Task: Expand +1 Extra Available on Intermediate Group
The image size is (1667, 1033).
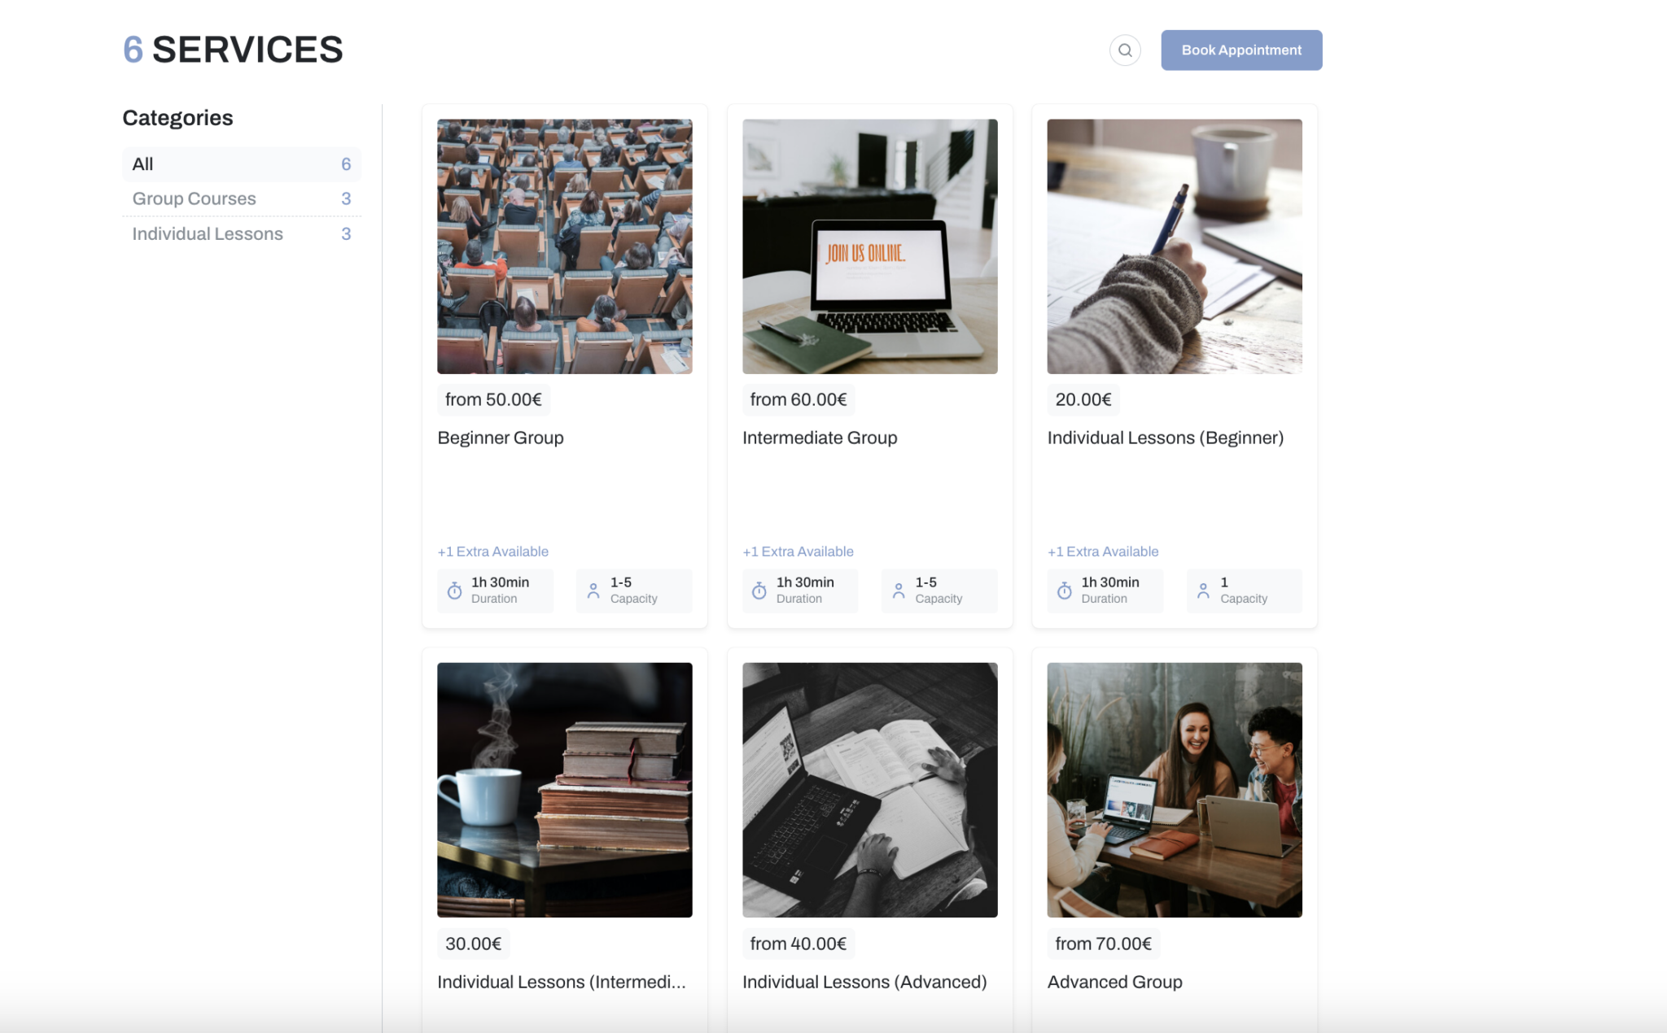Action: pyautogui.click(x=798, y=551)
